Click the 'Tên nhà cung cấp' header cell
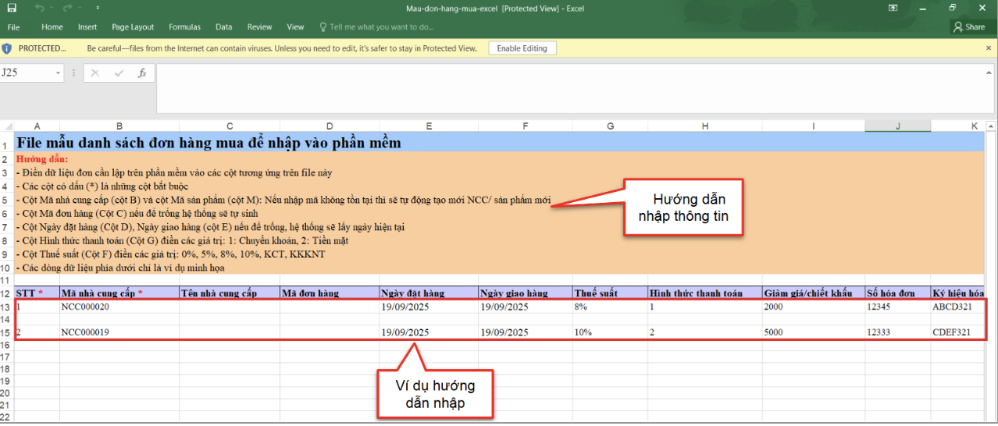Viewport: 998px width, 426px height. [x=230, y=293]
